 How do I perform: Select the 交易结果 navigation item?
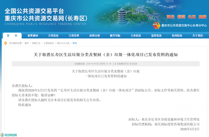point(74,36)
